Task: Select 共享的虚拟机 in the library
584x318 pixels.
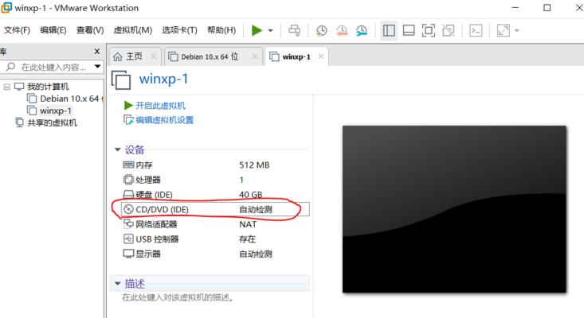Action: tap(52, 123)
